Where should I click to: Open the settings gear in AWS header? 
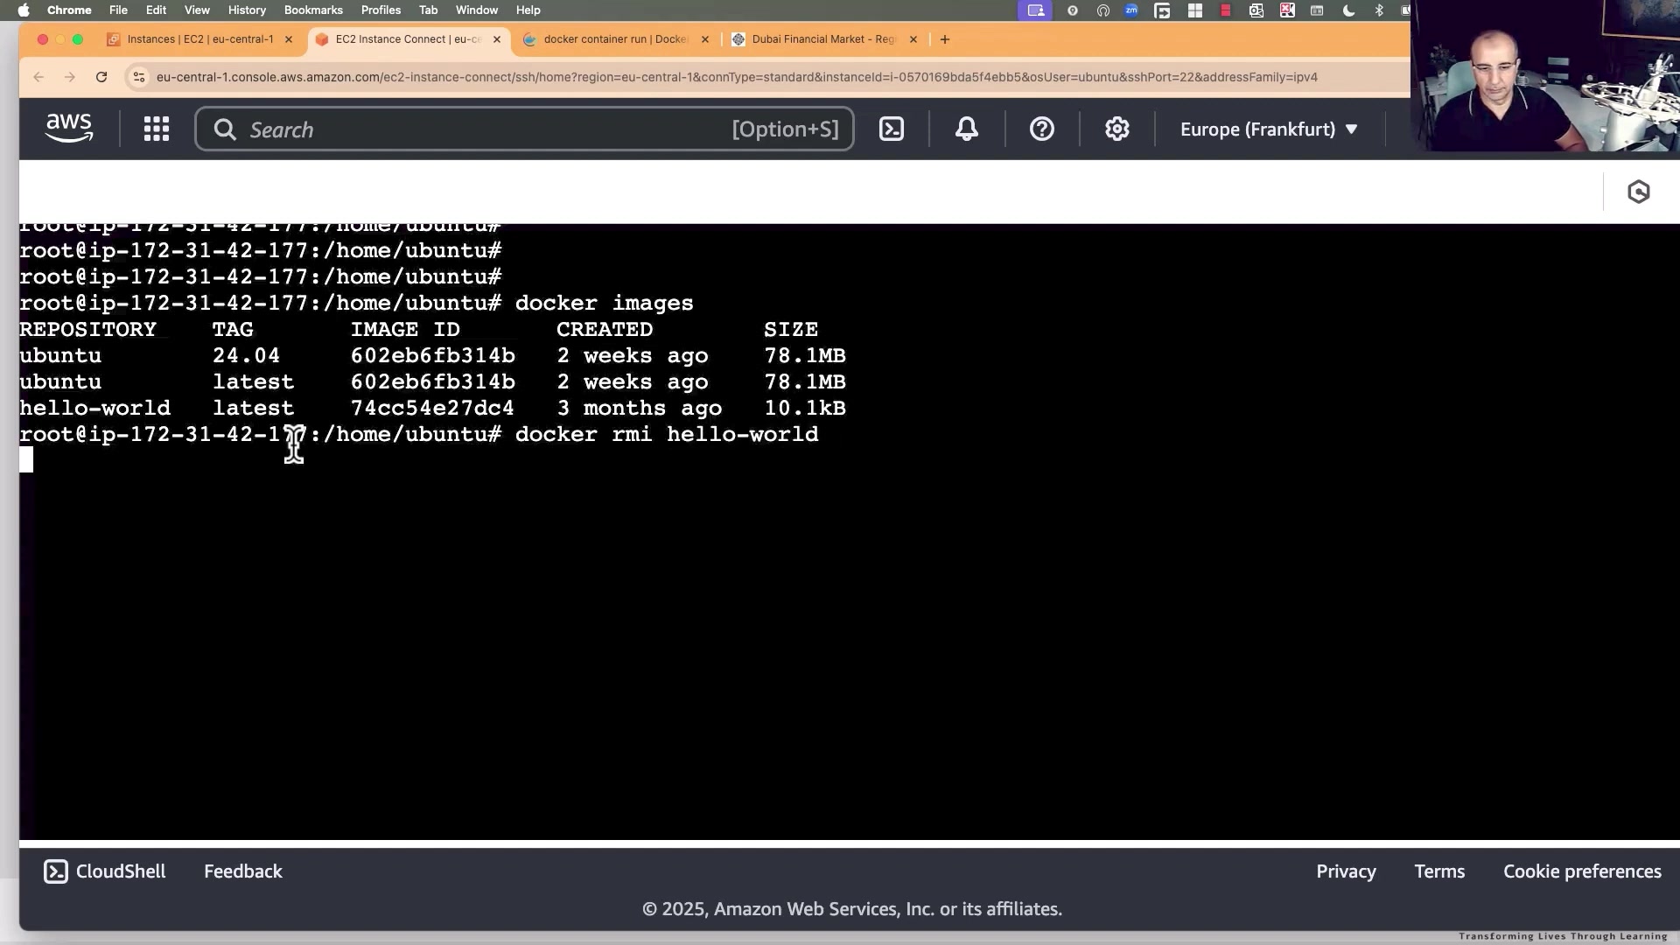pos(1117,129)
